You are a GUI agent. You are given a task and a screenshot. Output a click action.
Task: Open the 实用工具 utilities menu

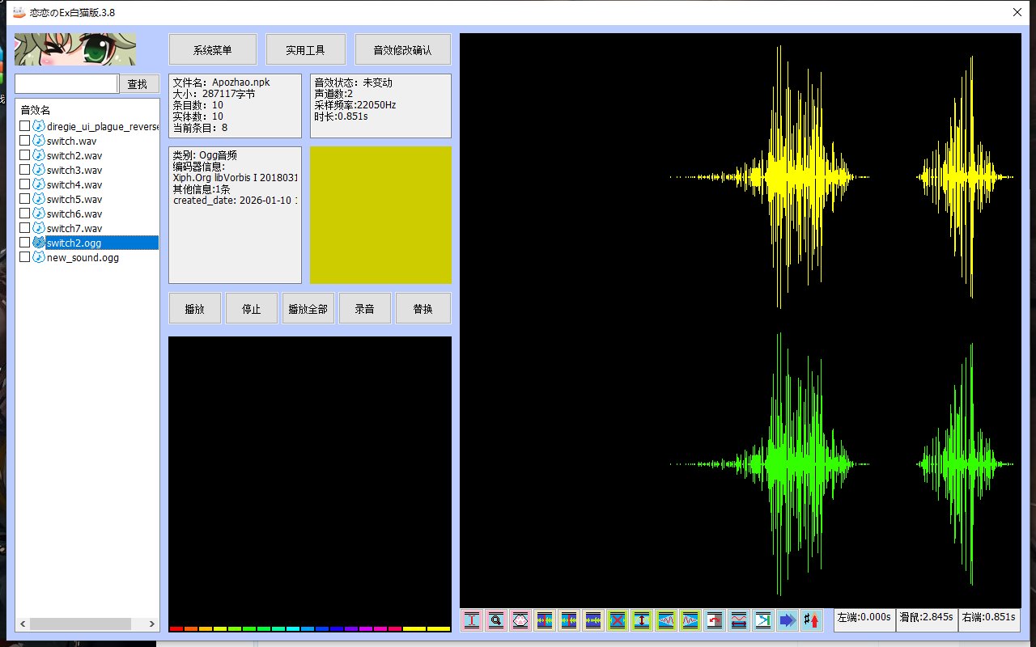[305, 49]
